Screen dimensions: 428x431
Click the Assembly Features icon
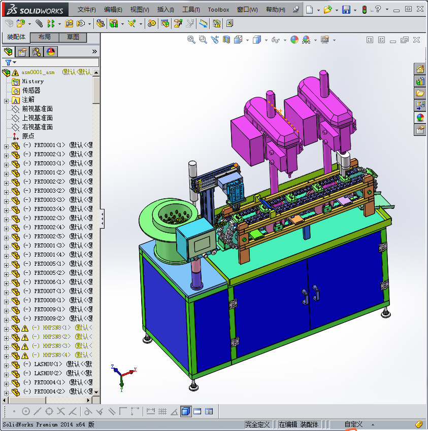114,24
